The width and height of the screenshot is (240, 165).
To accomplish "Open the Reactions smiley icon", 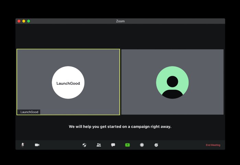I will pos(156,145).
